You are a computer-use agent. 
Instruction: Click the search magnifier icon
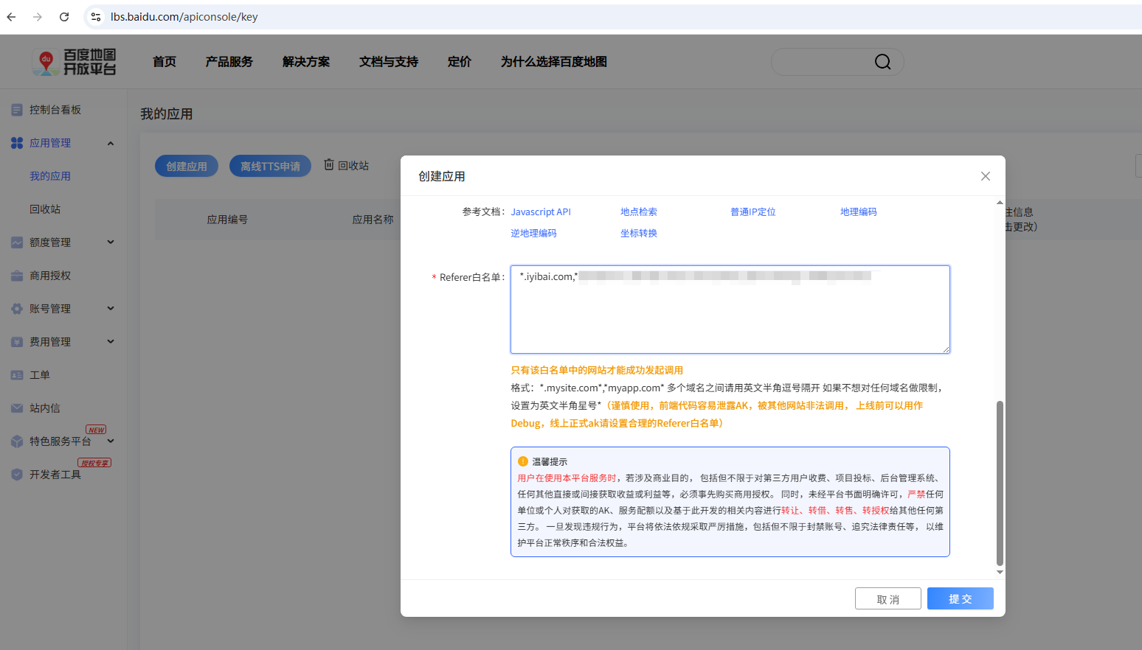(882, 62)
